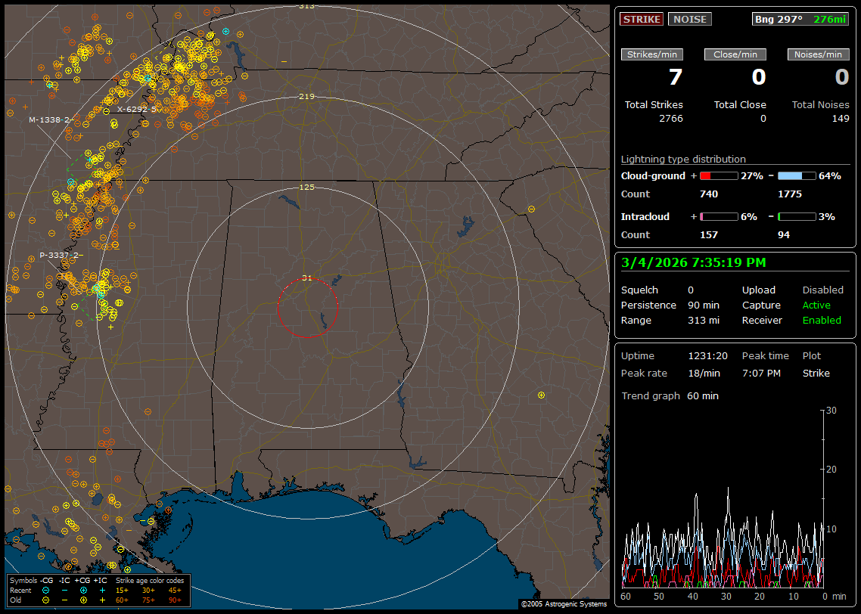Screen dimensions: 861x614
Task: Click the Recent +IC plus symbol in legend
Action: coord(102,590)
